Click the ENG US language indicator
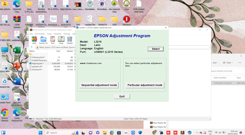245x135 pixels. [x=210, y=132]
